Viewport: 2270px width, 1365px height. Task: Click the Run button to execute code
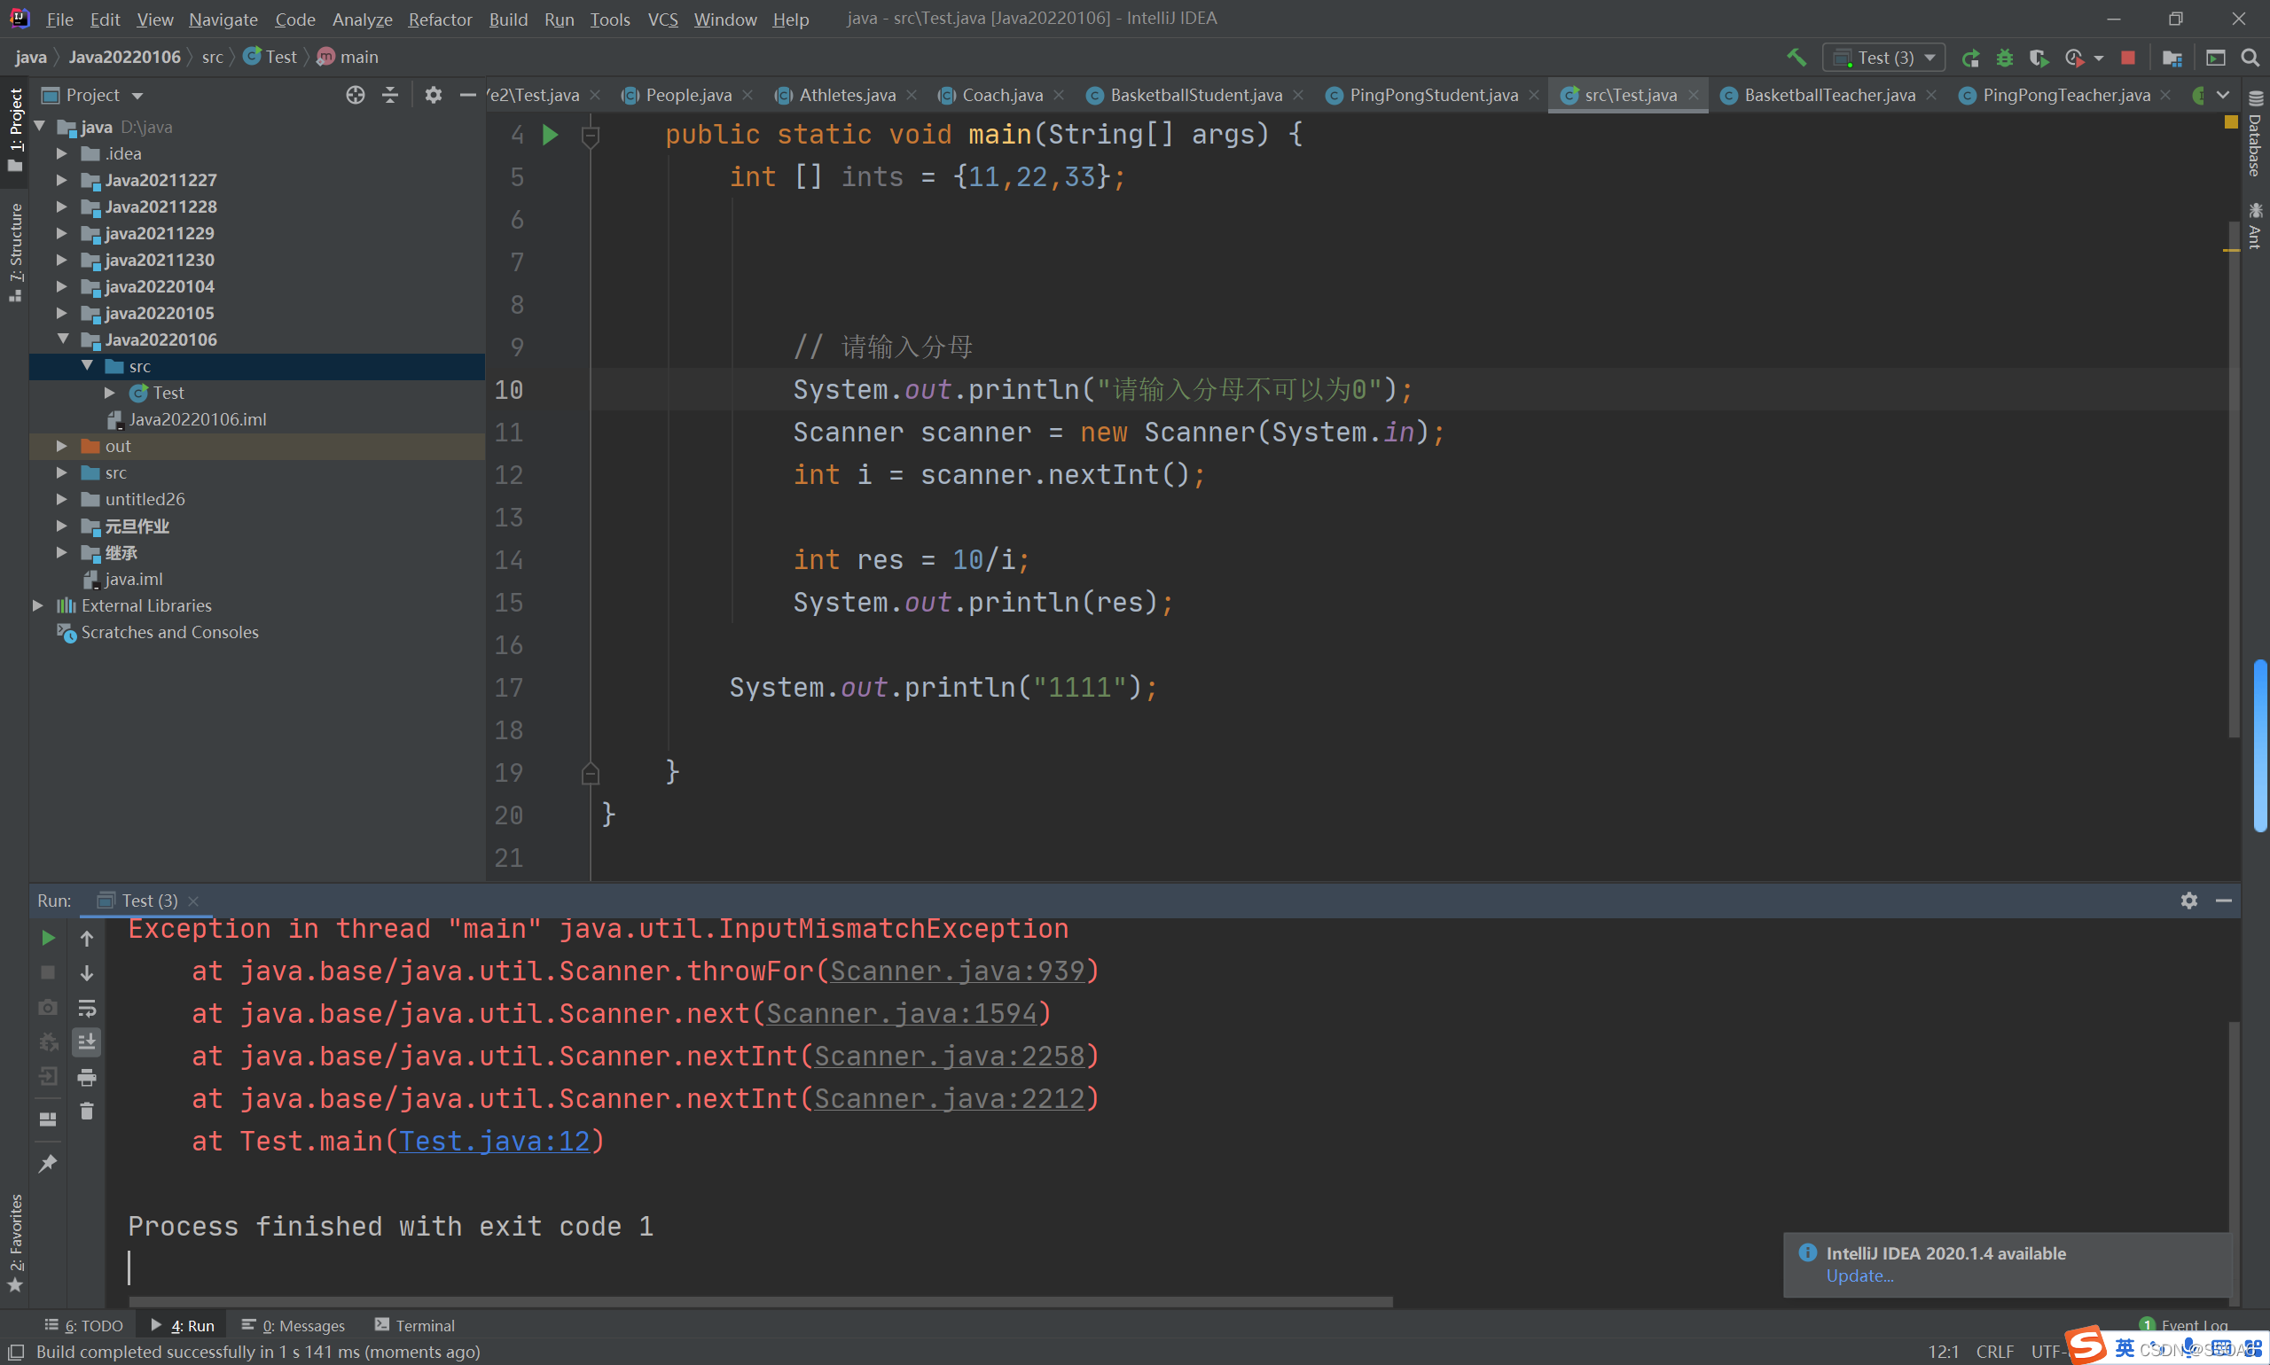coord(47,937)
